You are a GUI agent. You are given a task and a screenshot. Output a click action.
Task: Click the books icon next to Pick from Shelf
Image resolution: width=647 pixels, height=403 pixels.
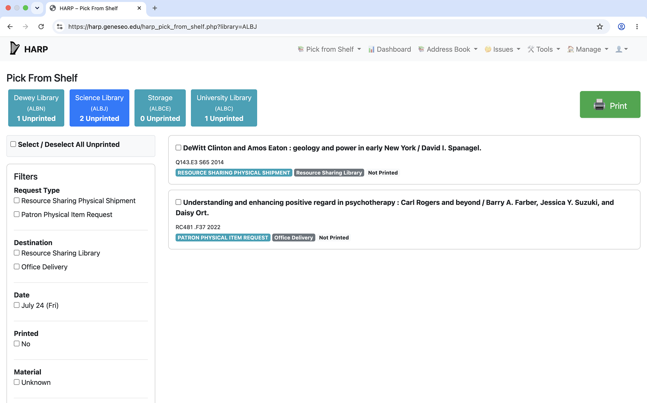tap(301, 49)
